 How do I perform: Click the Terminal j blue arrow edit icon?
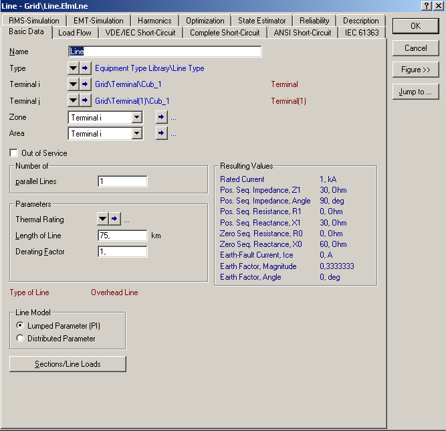point(85,100)
